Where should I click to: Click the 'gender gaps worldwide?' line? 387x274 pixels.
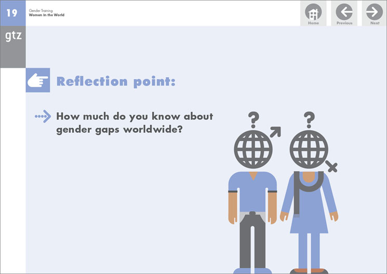(119, 130)
